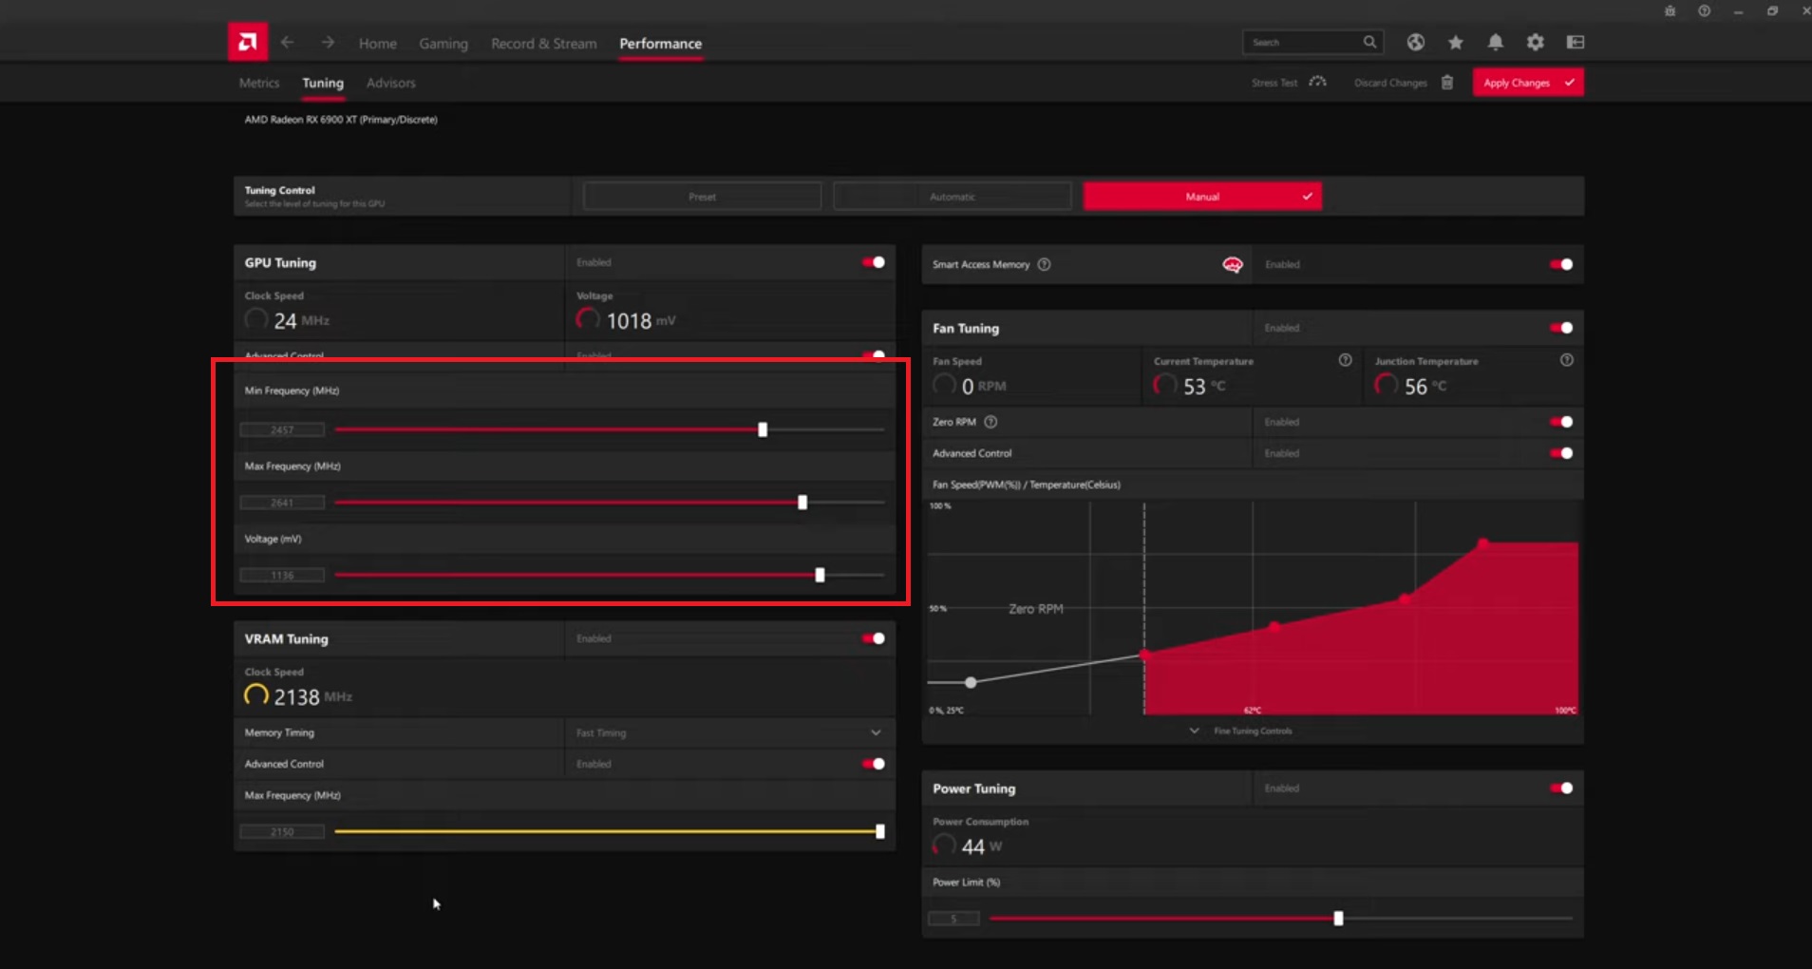1812x969 pixels.
Task: Open the Memory Timing dropdown
Action: tap(875, 732)
